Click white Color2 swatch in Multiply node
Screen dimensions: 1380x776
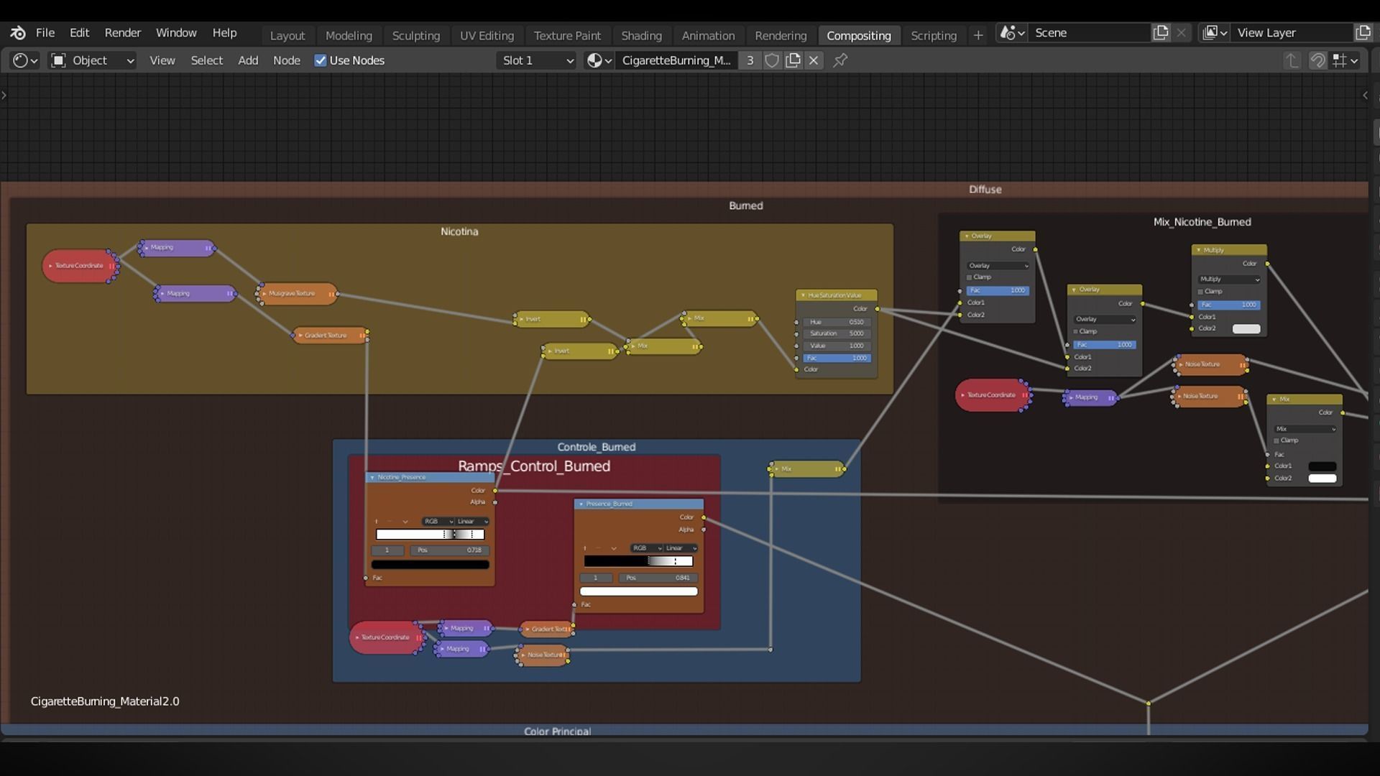pos(1246,329)
